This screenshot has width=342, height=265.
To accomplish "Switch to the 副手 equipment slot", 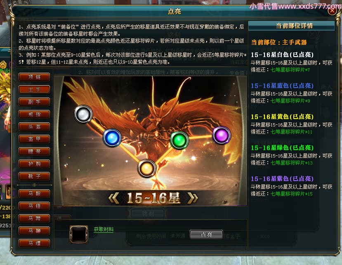I will 34,102.
